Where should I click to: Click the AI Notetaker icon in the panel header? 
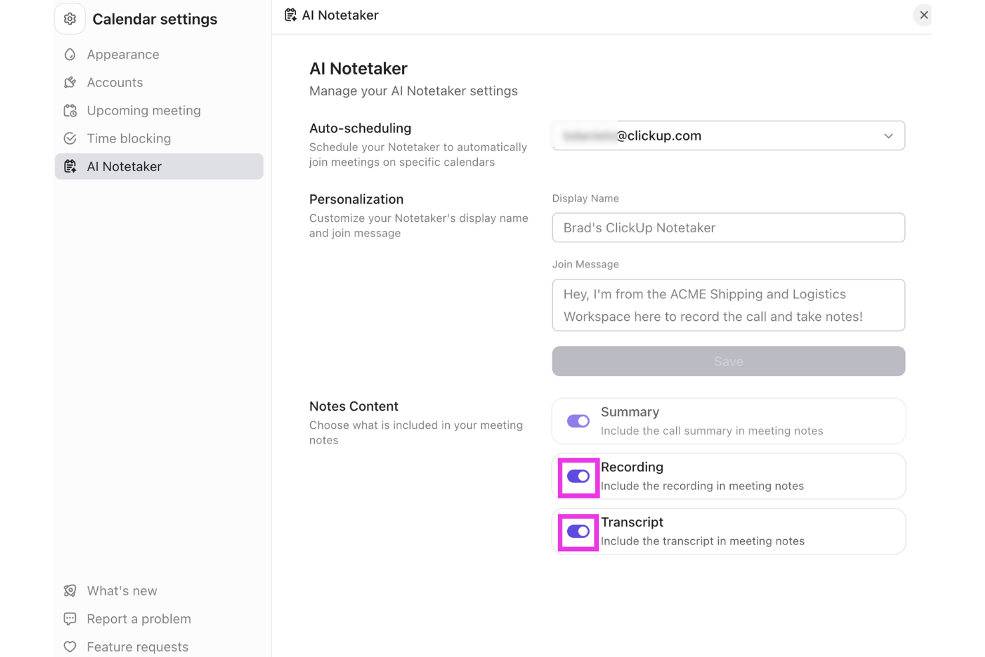point(290,14)
